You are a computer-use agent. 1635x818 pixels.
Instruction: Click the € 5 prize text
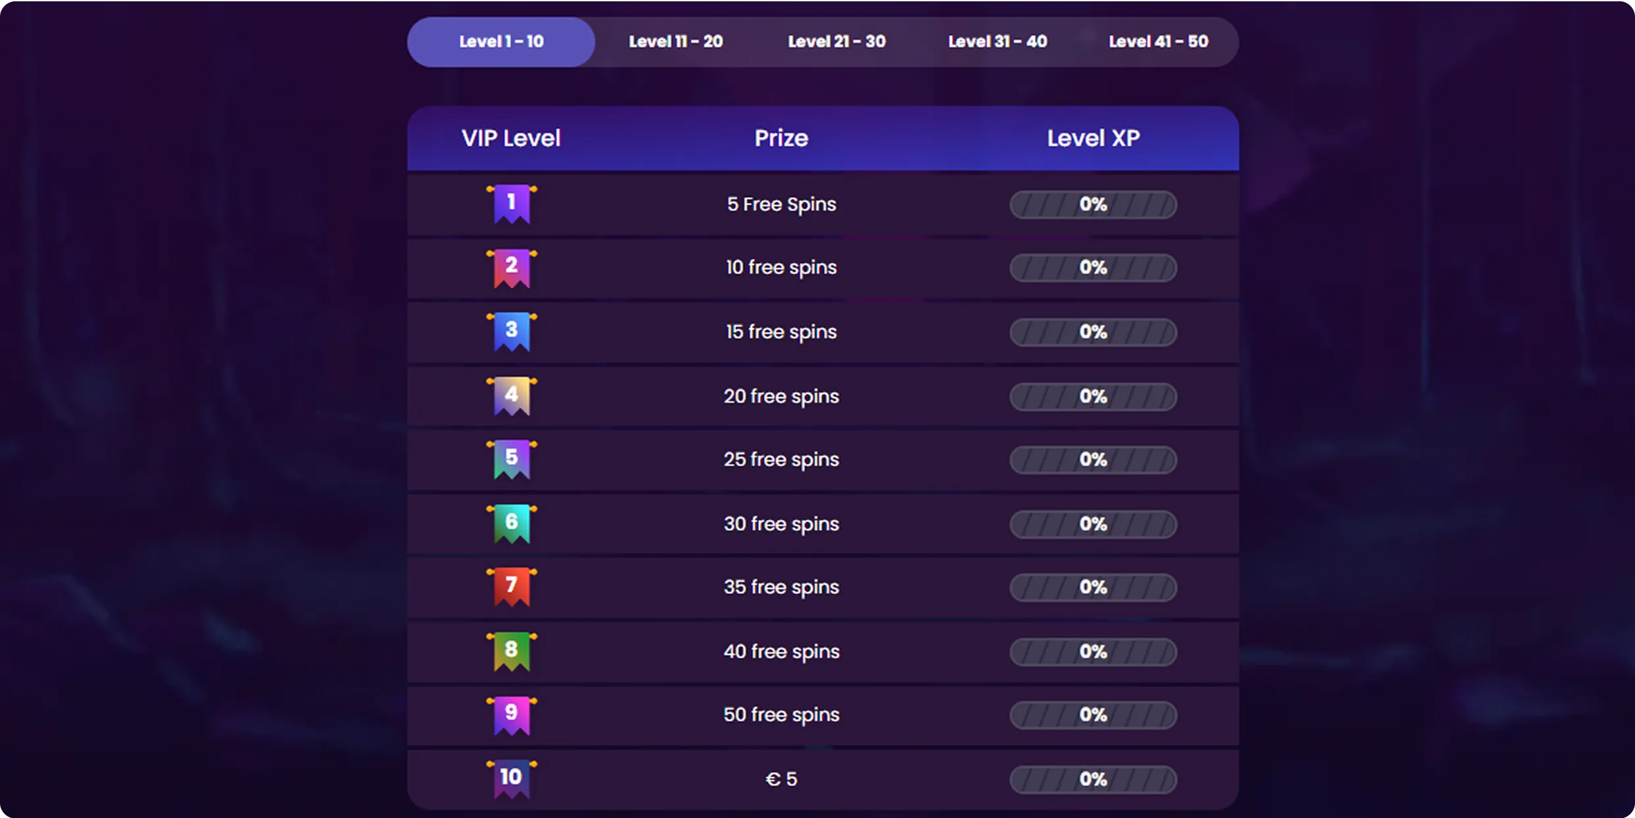point(781,779)
